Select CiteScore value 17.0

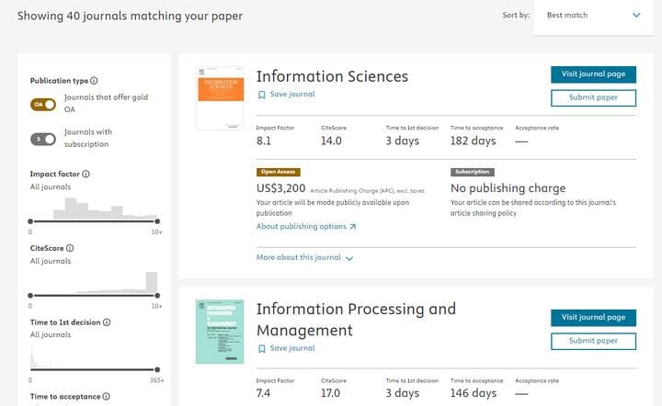331,393
